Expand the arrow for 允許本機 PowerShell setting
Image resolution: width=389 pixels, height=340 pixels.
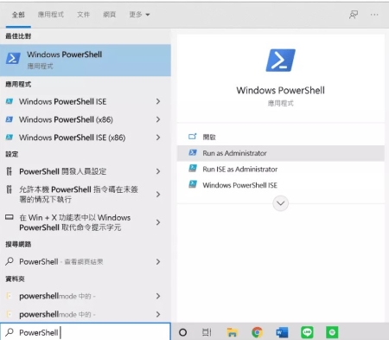tap(158, 195)
